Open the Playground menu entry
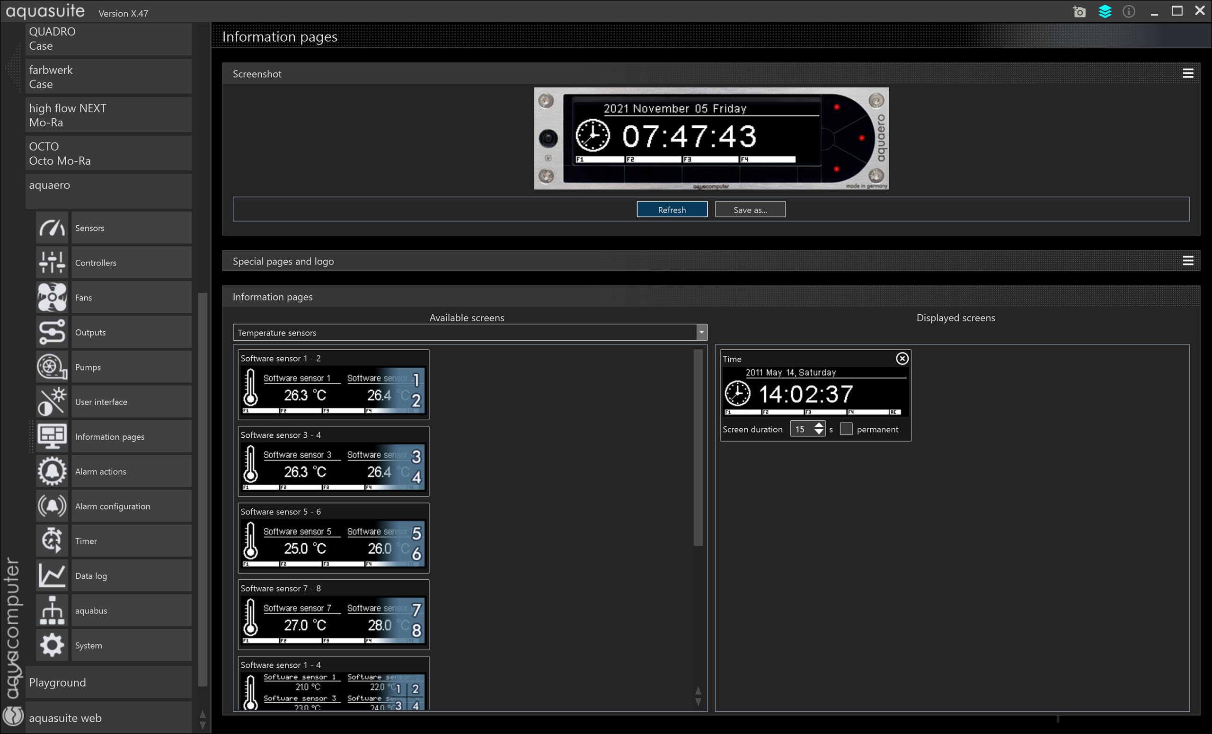The width and height of the screenshot is (1212, 734). [108, 682]
